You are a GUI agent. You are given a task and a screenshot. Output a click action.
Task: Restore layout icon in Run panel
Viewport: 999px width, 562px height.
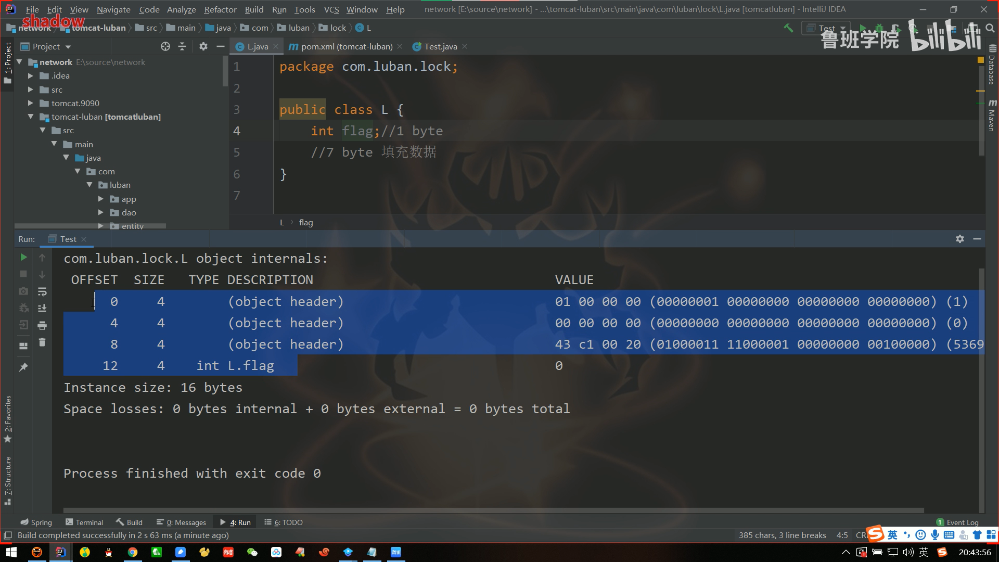point(23,346)
